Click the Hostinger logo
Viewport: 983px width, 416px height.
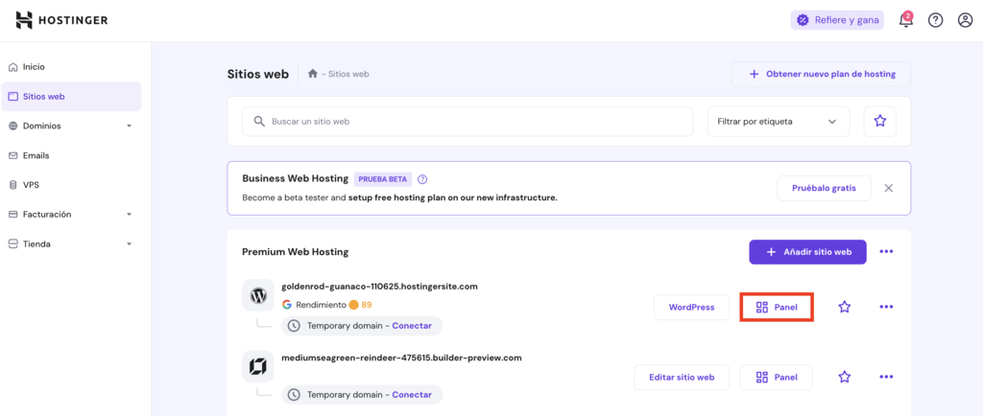pyautogui.click(x=61, y=20)
